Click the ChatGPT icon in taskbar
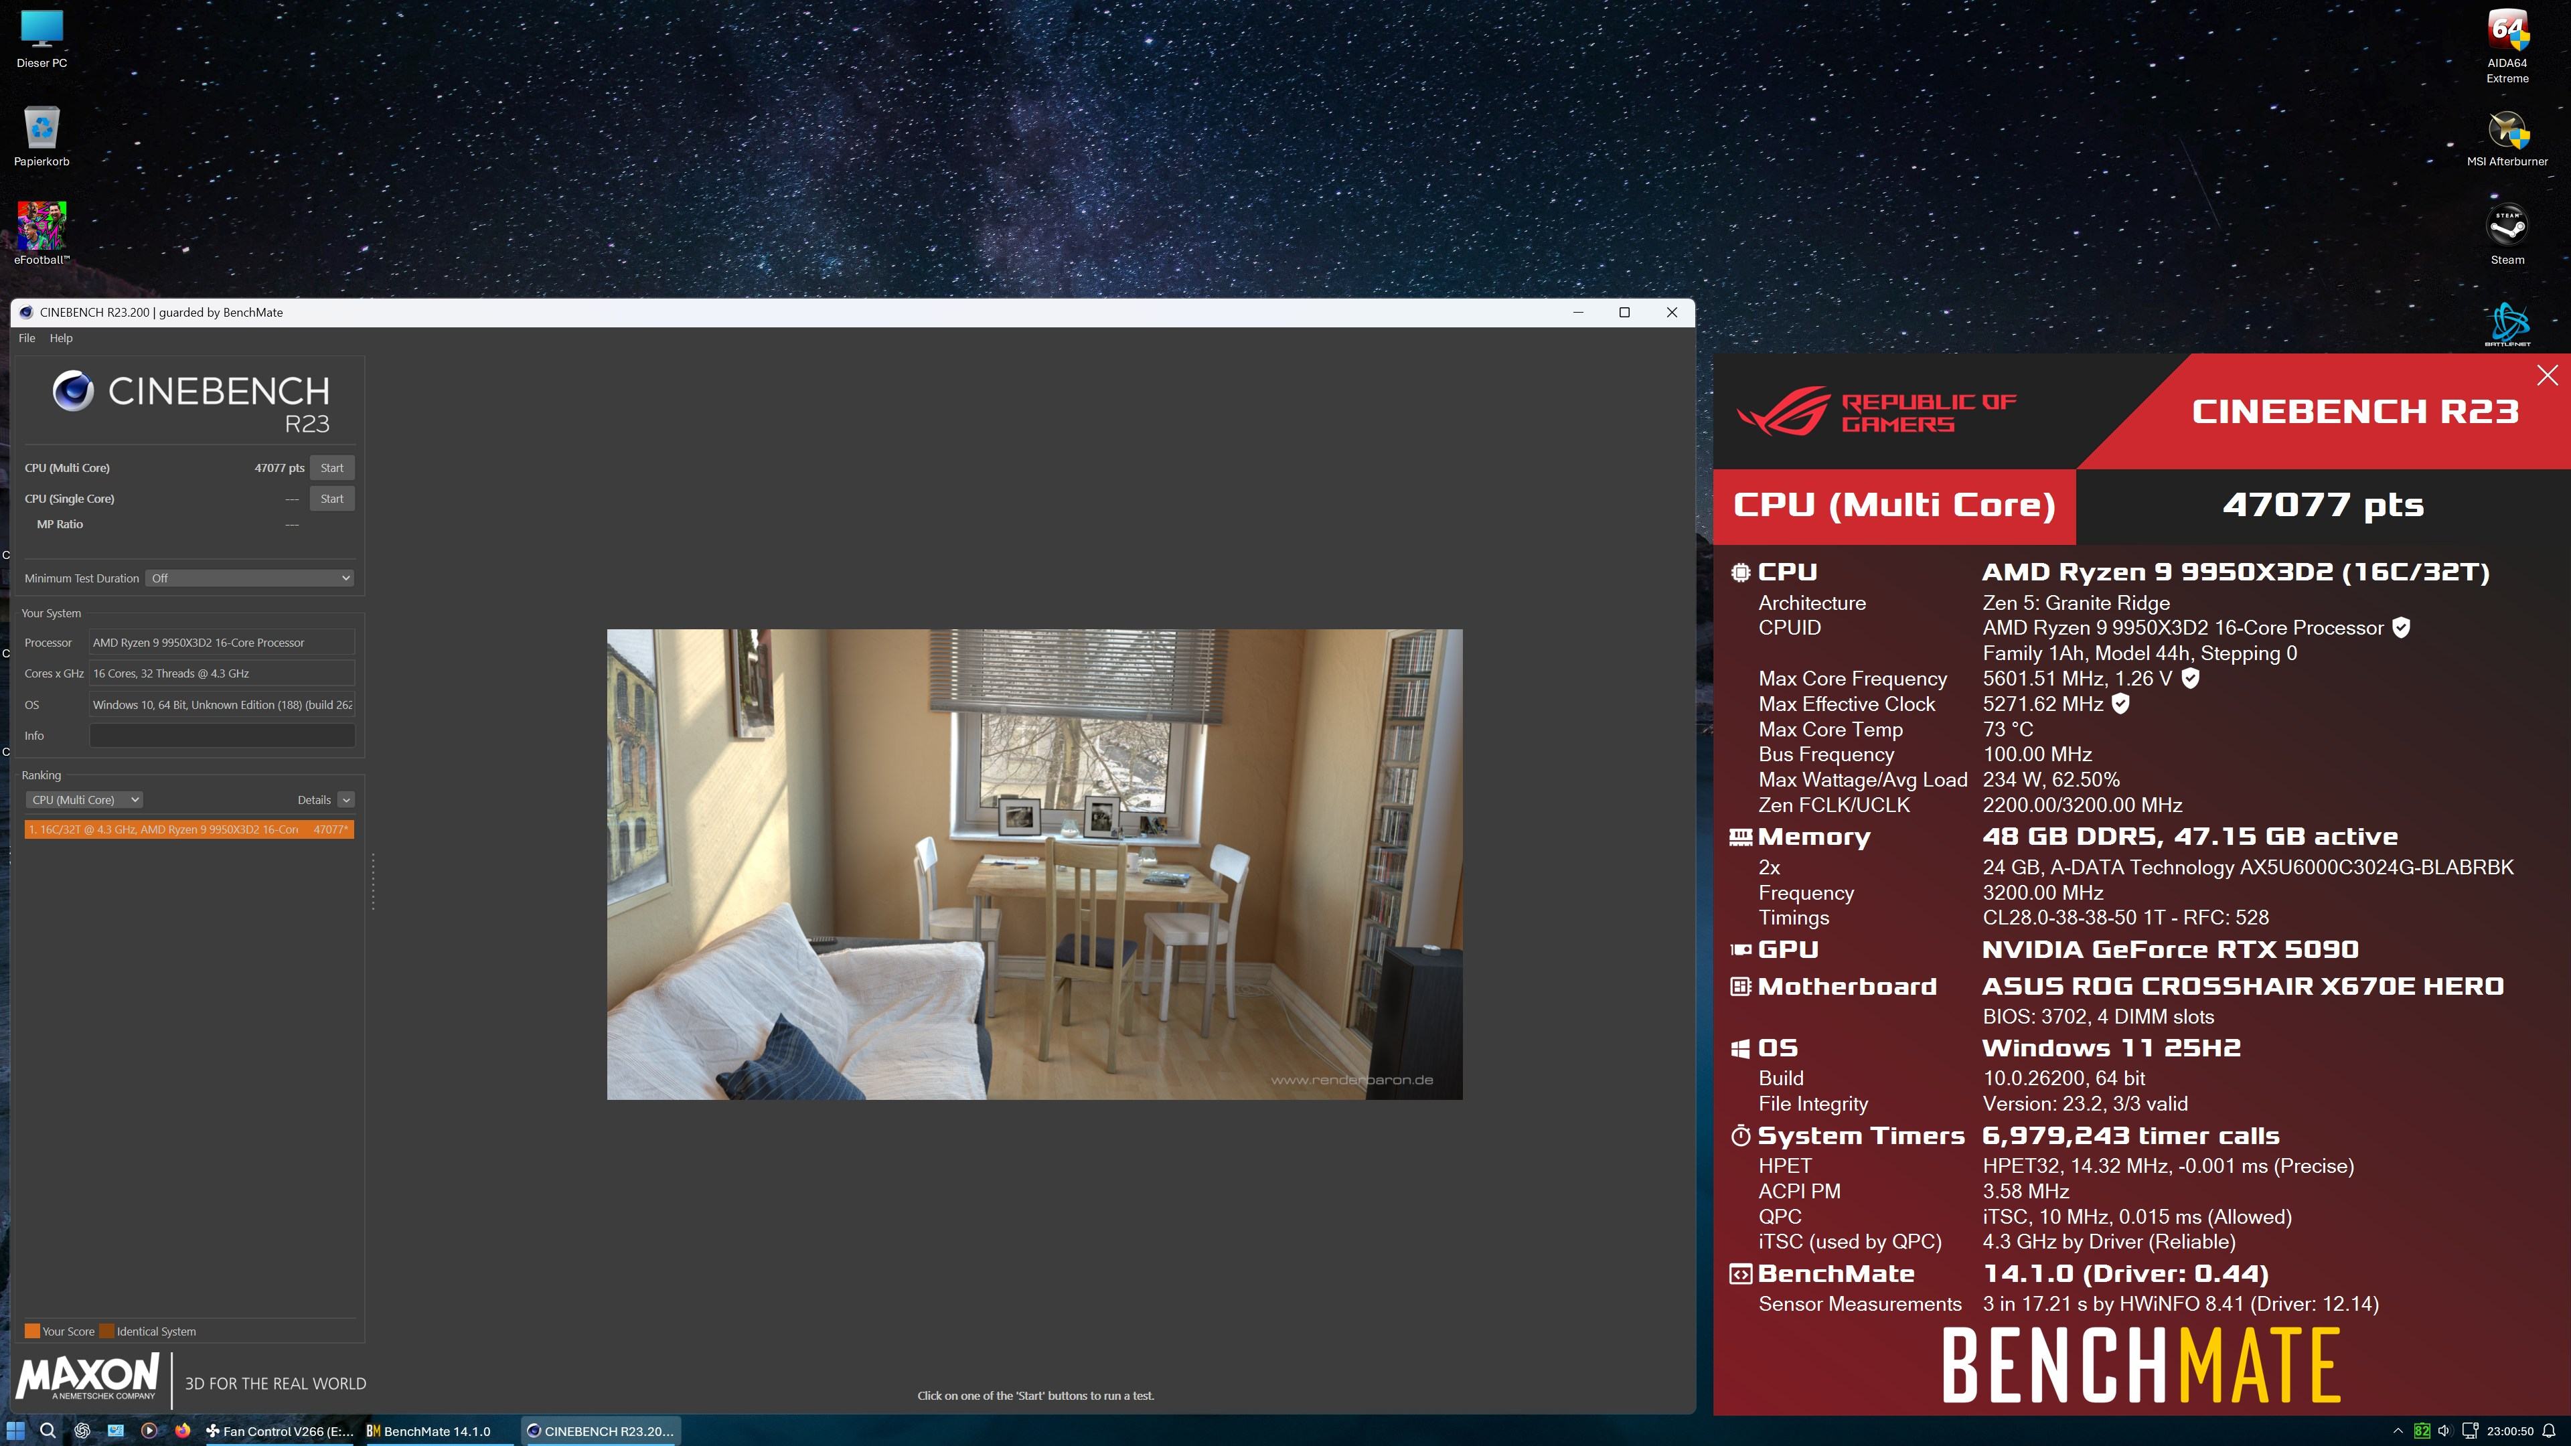This screenshot has height=1446, width=2571. point(82,1430)
